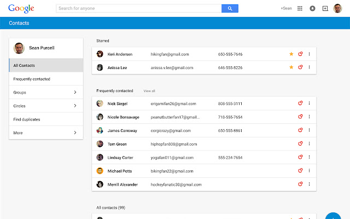Click Michael Potts's avatar

click(x=100, y=171)
